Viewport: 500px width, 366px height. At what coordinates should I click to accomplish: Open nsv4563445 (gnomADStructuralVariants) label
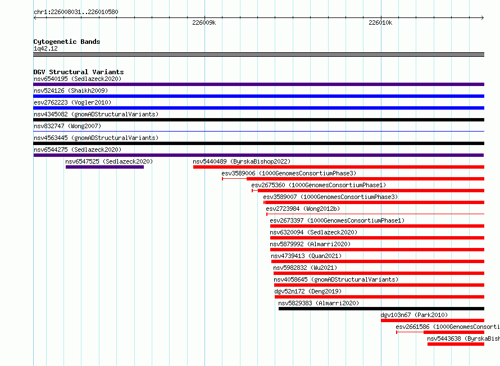(x=96, y=138)
